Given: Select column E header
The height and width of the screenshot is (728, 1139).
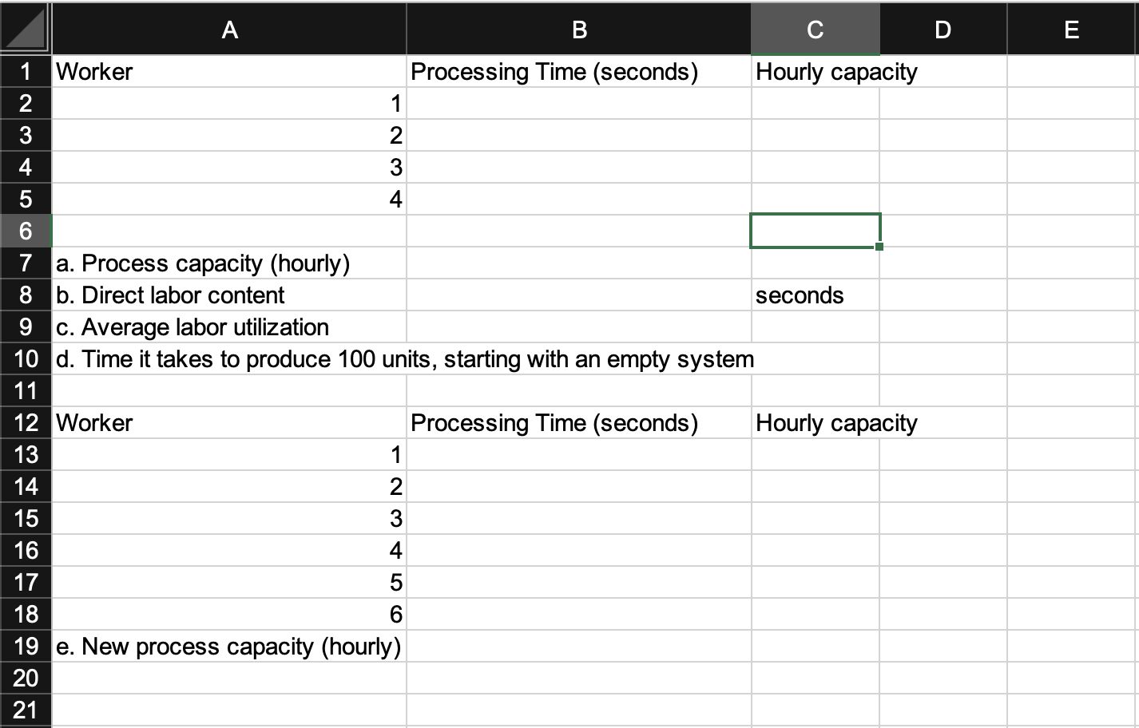Looking at the screenshot, I should tap(1071, 30).
